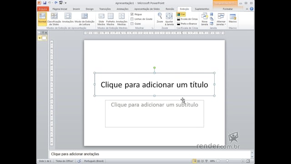Open the Mostrar group dialog launcher

152,28
